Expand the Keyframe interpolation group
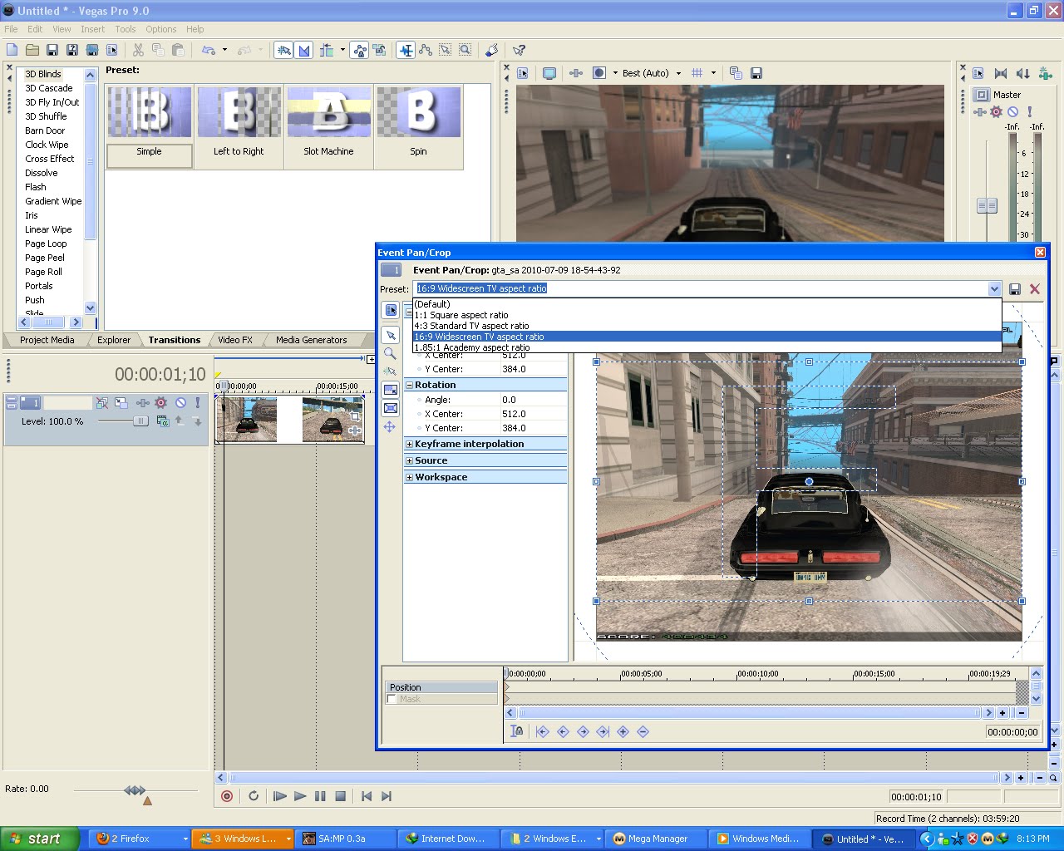The width and height of the screenshot is (1064, 851). [x=409, y=444]
